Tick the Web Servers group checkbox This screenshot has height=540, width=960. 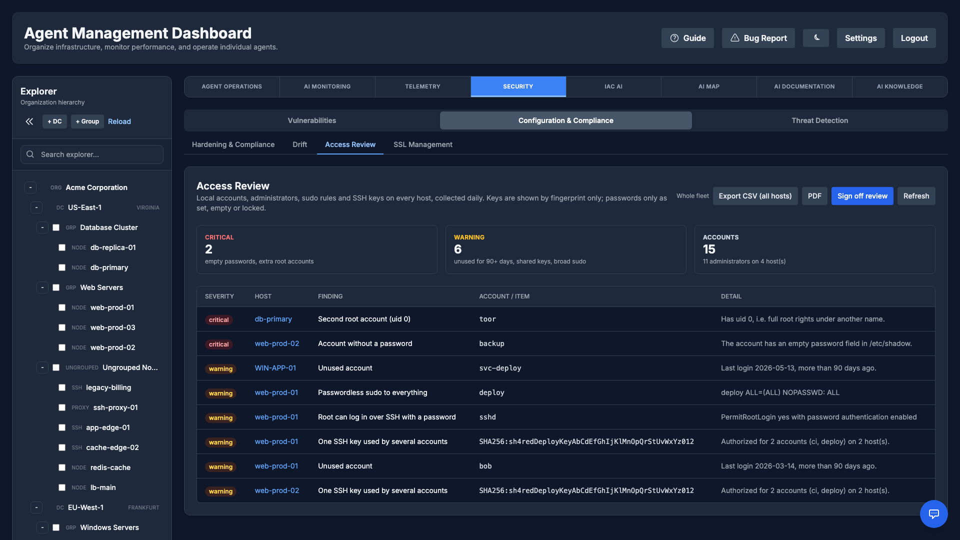pos(56,287)
